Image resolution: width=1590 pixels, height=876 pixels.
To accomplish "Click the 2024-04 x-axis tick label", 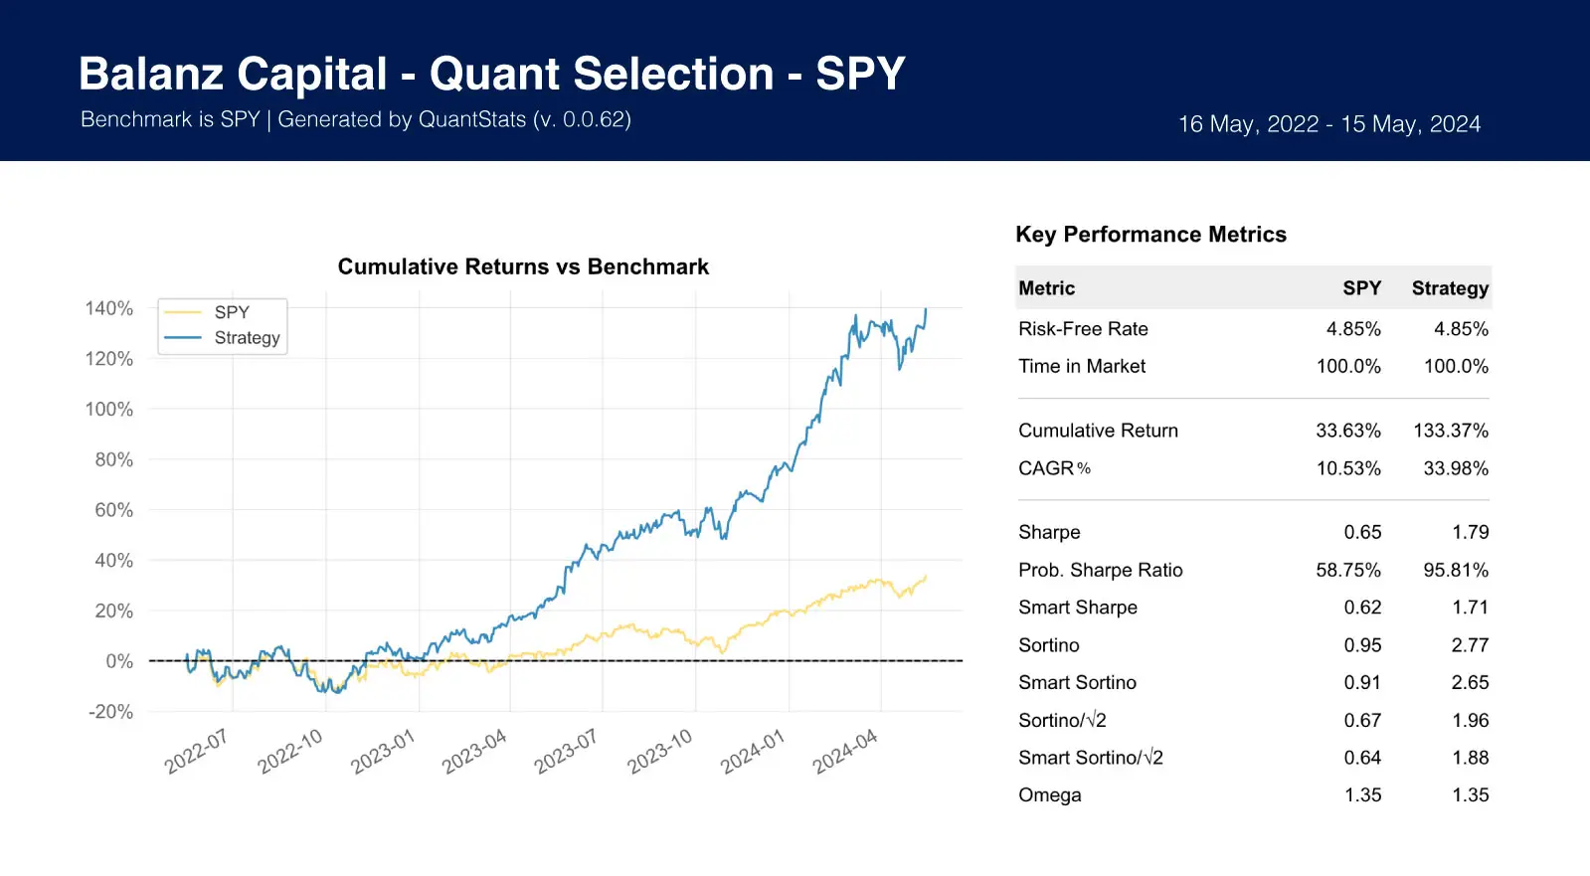I will [x=844, y=752].
